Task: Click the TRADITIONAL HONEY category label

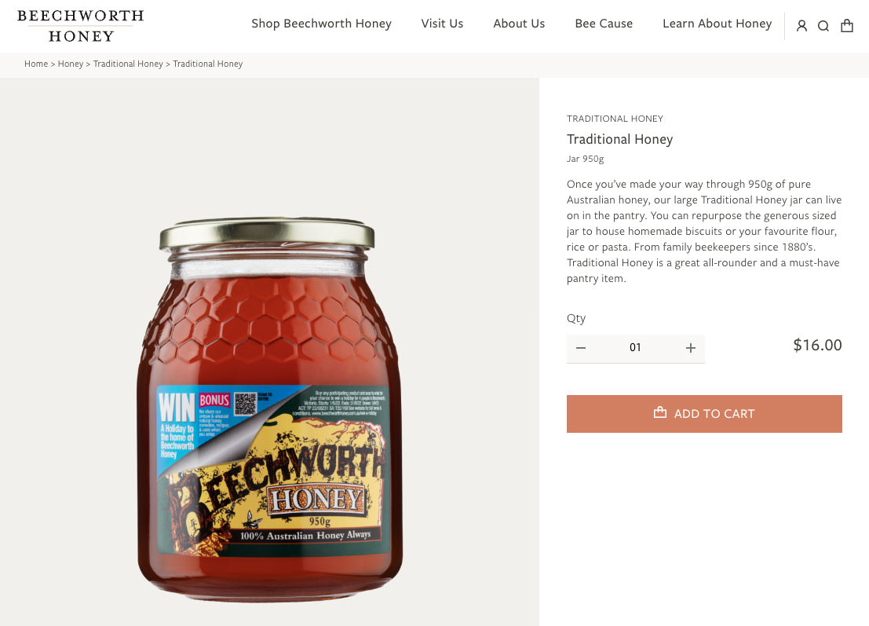Action: pyautogui.click(x=615, y=119)
